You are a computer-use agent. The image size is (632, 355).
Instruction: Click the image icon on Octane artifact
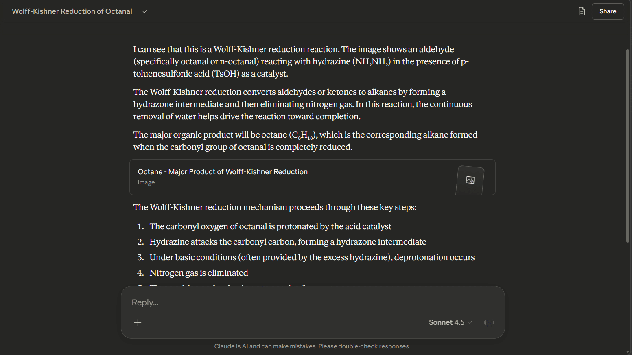pos(470,180)
